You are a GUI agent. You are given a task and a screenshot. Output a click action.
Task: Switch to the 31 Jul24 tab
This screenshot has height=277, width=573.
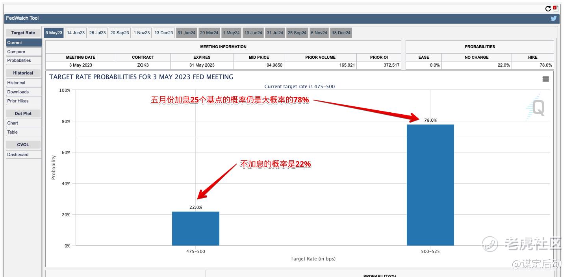tap(275, 33)
